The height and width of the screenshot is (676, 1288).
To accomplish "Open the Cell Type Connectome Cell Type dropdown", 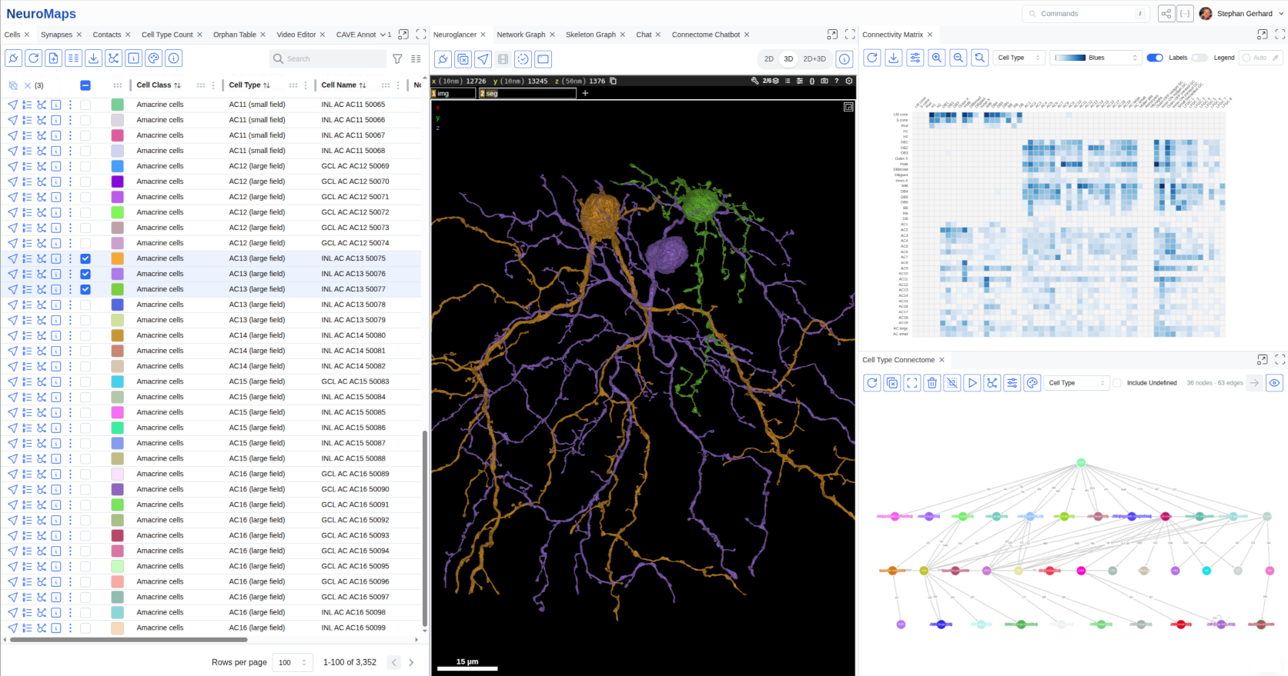I will [1077, 383].
